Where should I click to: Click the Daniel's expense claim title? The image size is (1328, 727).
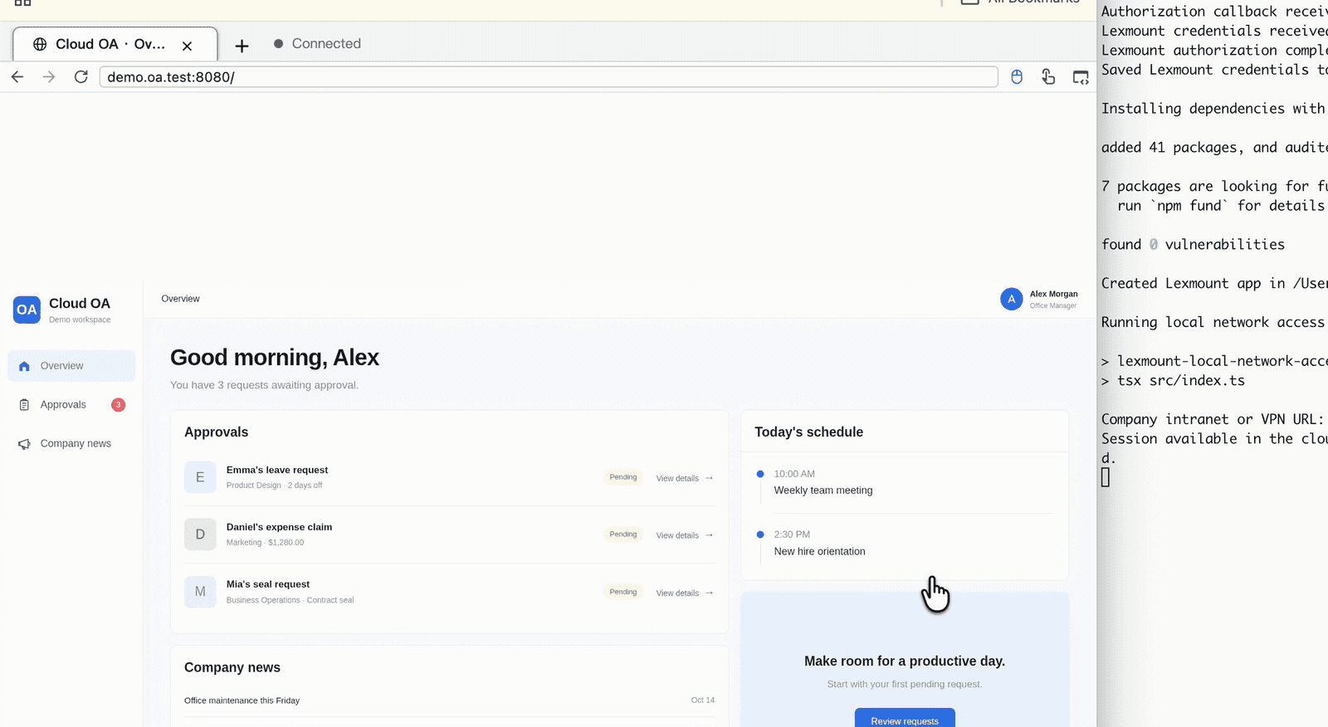click(x=279, y=527)
